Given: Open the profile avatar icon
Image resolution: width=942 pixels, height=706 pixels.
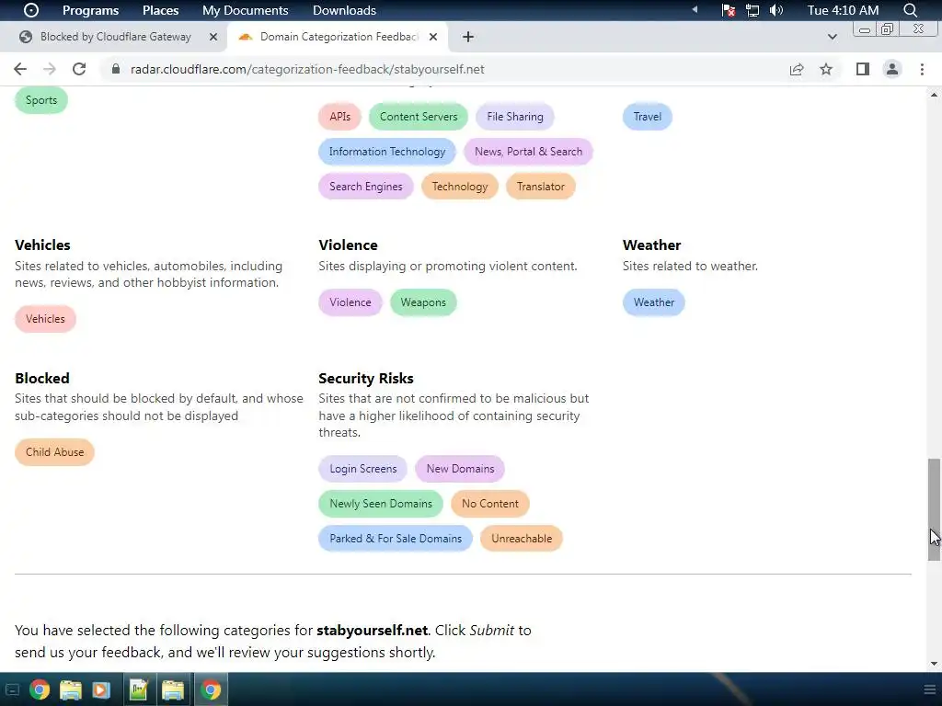Looking at the screenshot, I should coord(892,69).
